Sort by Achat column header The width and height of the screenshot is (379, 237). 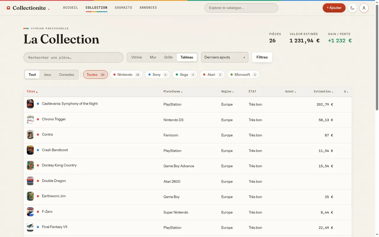point(290,92)
